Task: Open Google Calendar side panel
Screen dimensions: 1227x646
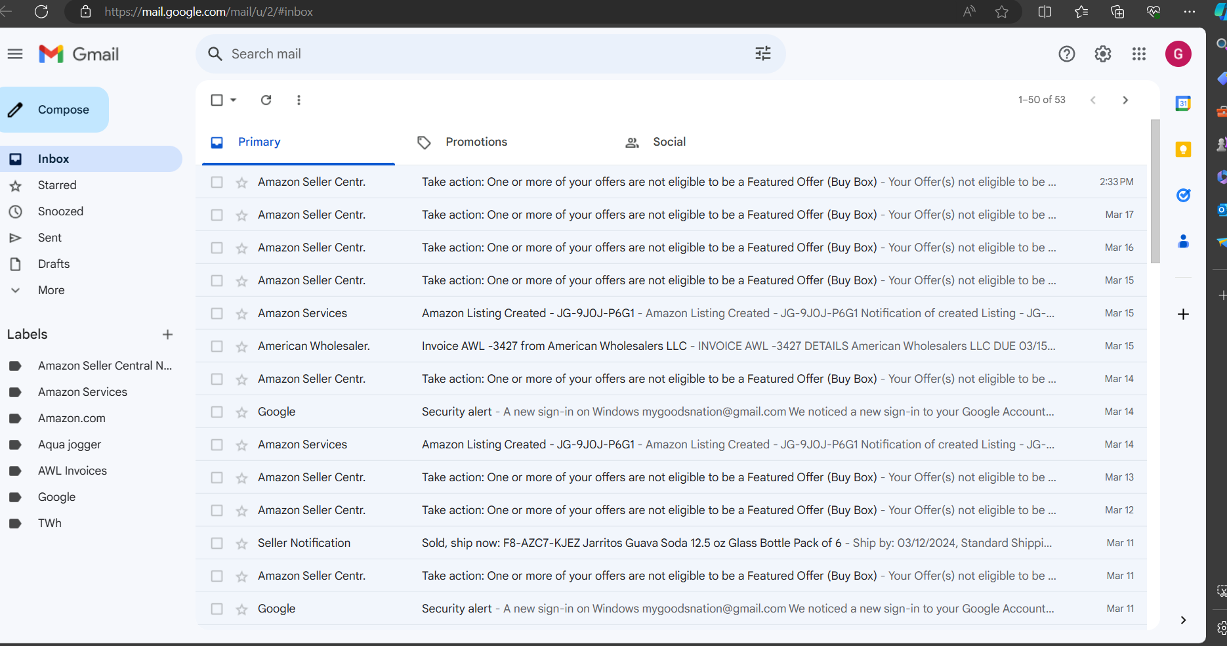Action: [x=1183, y=103]
